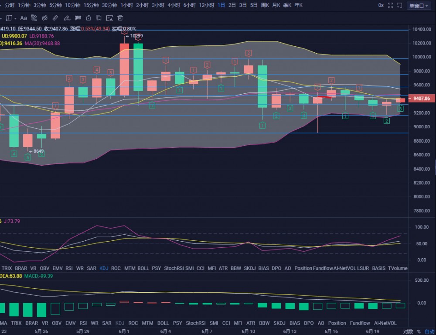Screen dimensions: 436x335
Task: Open the chart screenshot/export icon
Action: (109, 18)
